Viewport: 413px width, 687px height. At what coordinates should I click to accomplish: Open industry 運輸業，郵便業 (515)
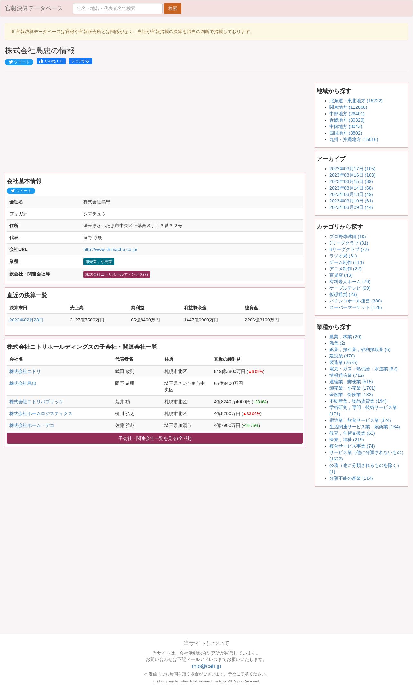coord(351,382)
